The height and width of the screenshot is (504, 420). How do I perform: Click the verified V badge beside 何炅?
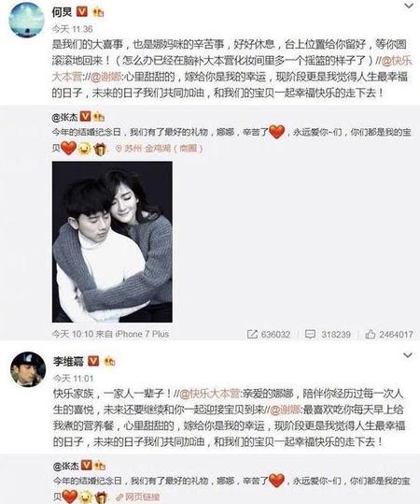pos(82,12)
